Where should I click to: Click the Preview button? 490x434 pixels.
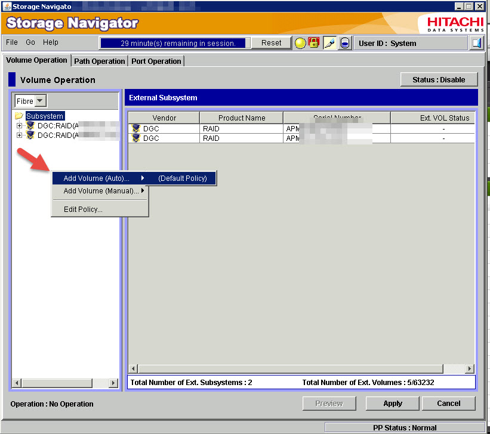click(x=329, y=404)
